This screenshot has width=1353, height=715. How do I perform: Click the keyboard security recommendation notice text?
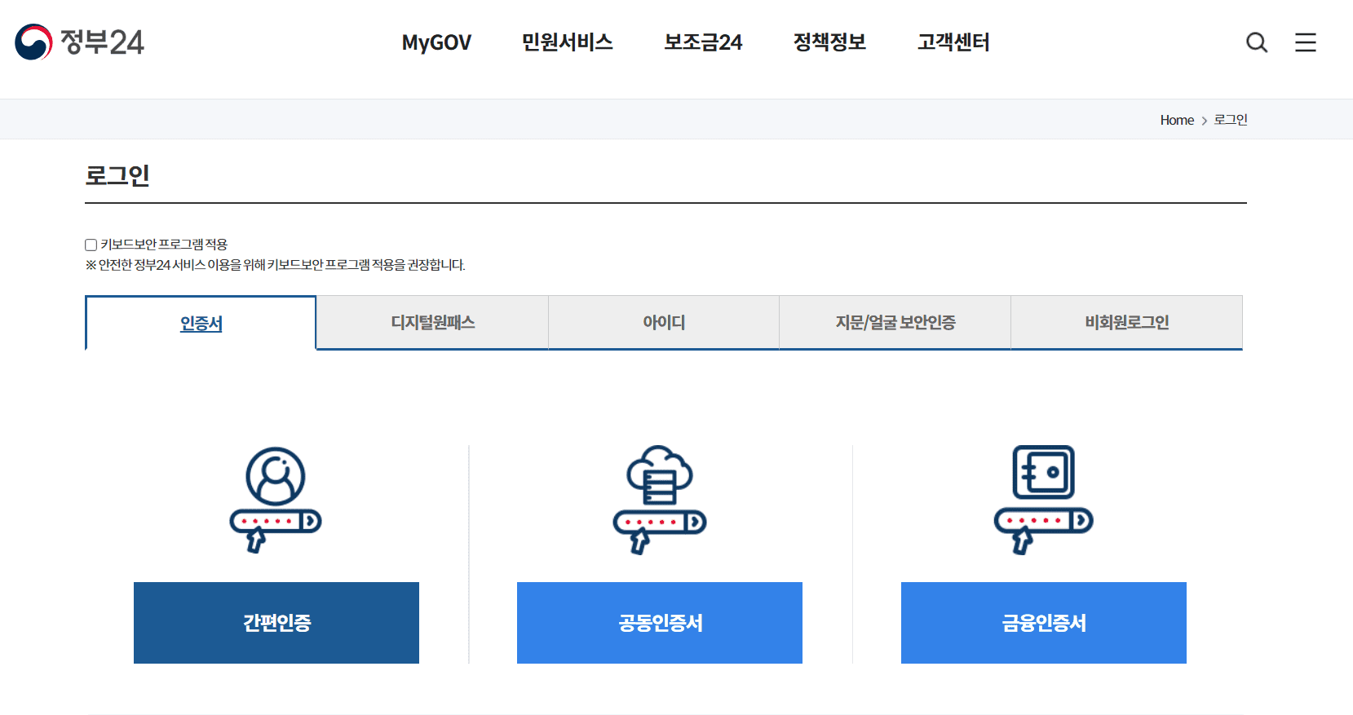coord(276,265)
